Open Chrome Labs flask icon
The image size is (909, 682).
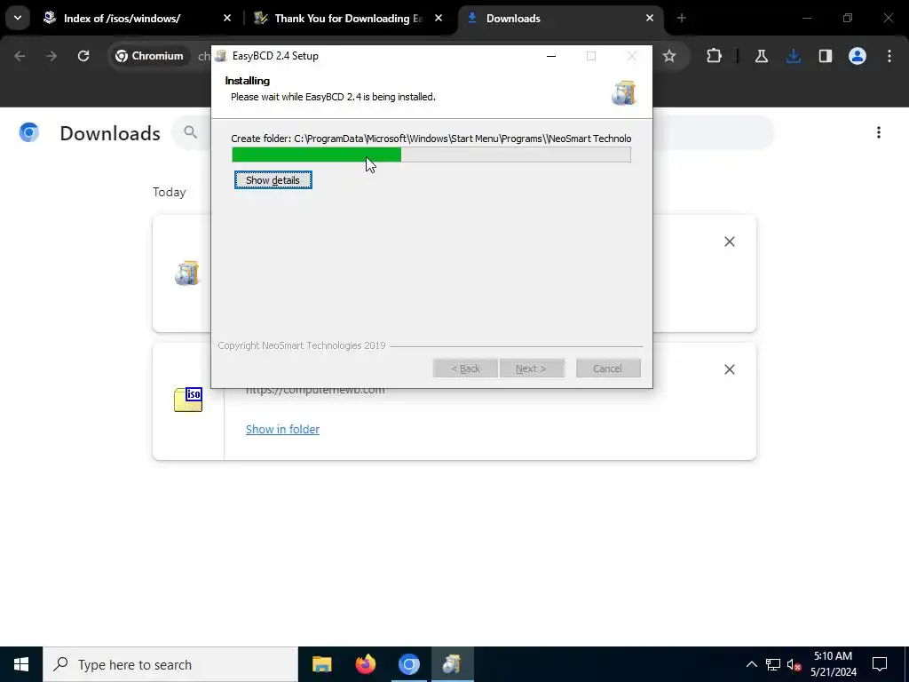pos(761,56)
